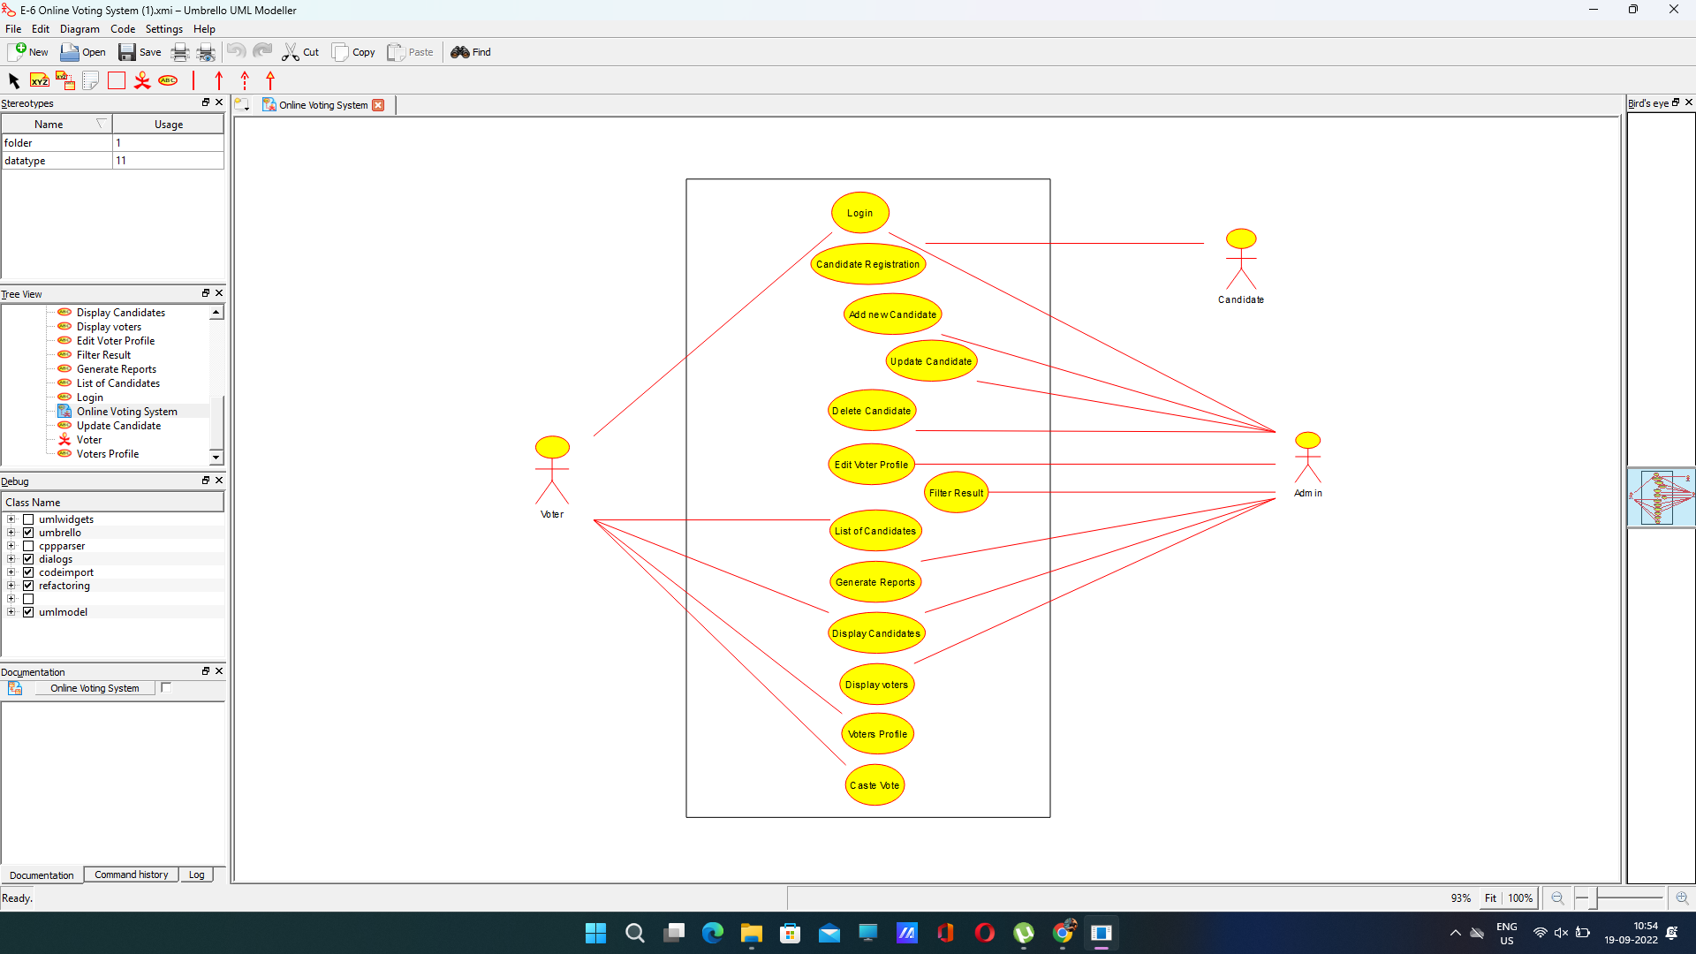Select the arrow selection tool
This screenshot has width=1696, height=954.
[14, 79]
